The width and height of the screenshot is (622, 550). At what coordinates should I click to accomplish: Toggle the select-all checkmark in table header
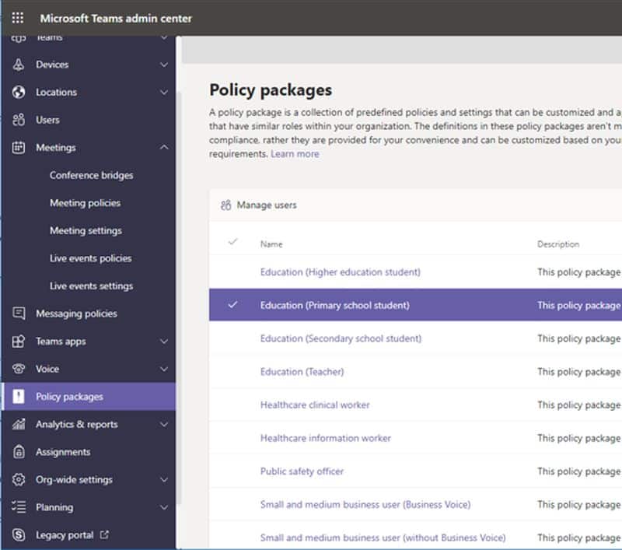232,241
